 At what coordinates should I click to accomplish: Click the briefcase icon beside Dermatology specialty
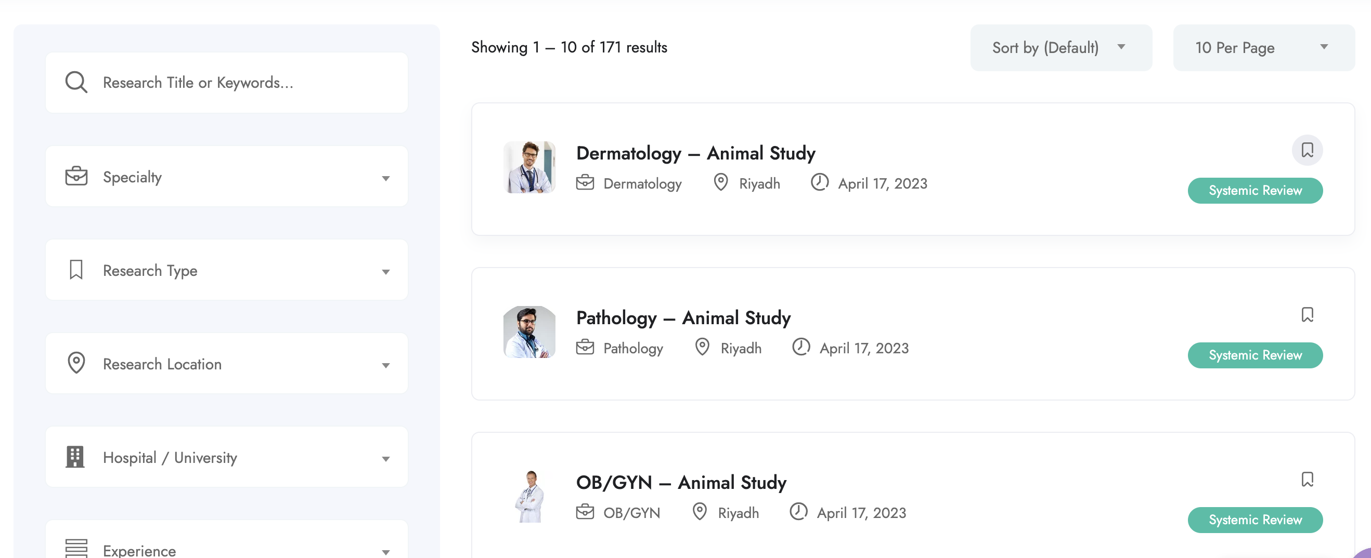[x=585, y=182]
